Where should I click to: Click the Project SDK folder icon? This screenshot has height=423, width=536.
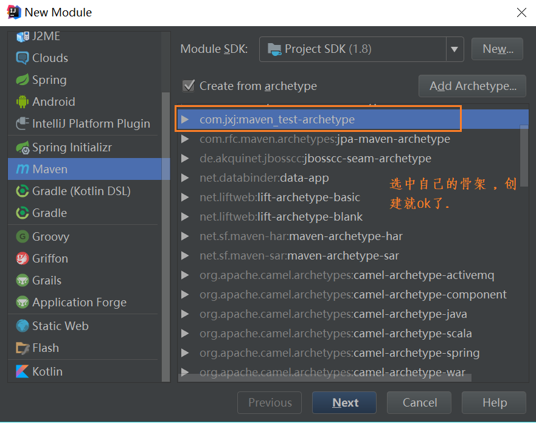(274, 49)
